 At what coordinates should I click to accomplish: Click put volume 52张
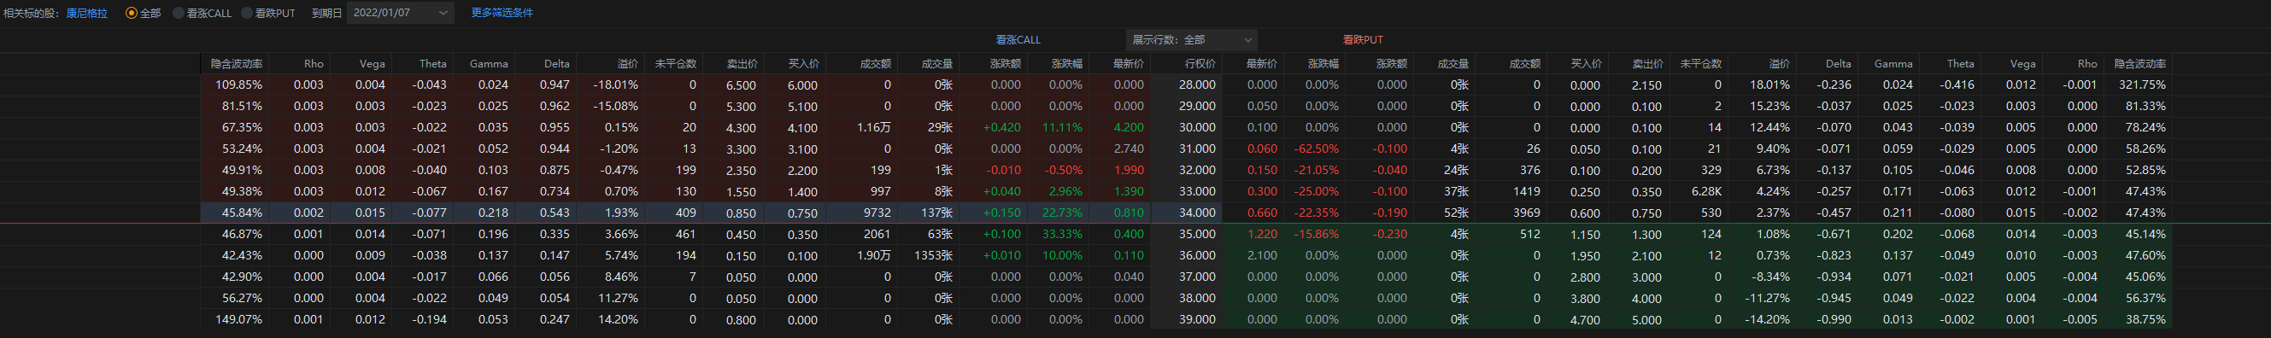(x=1457, y=213)
